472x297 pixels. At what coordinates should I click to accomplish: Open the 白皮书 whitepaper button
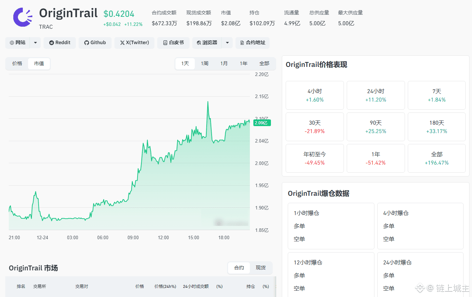[173, 43]
